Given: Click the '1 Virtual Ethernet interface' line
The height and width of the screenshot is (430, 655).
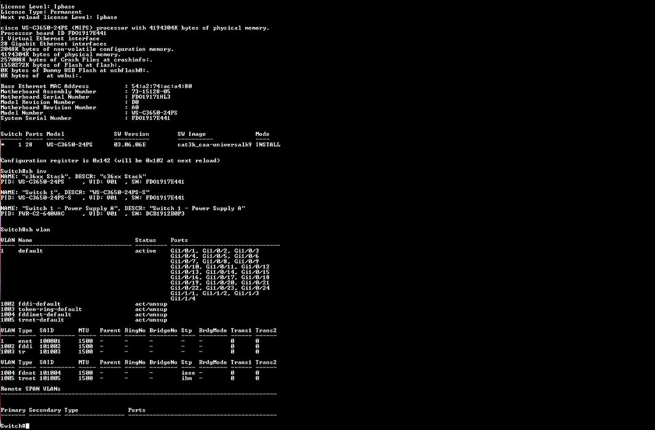Looking at the screenshot, I should click(50, 39).
